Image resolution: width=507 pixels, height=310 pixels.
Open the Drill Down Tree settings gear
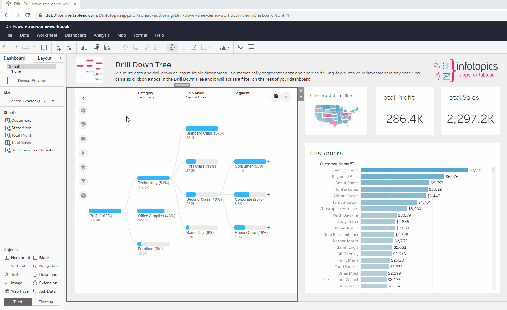[83, 111]
